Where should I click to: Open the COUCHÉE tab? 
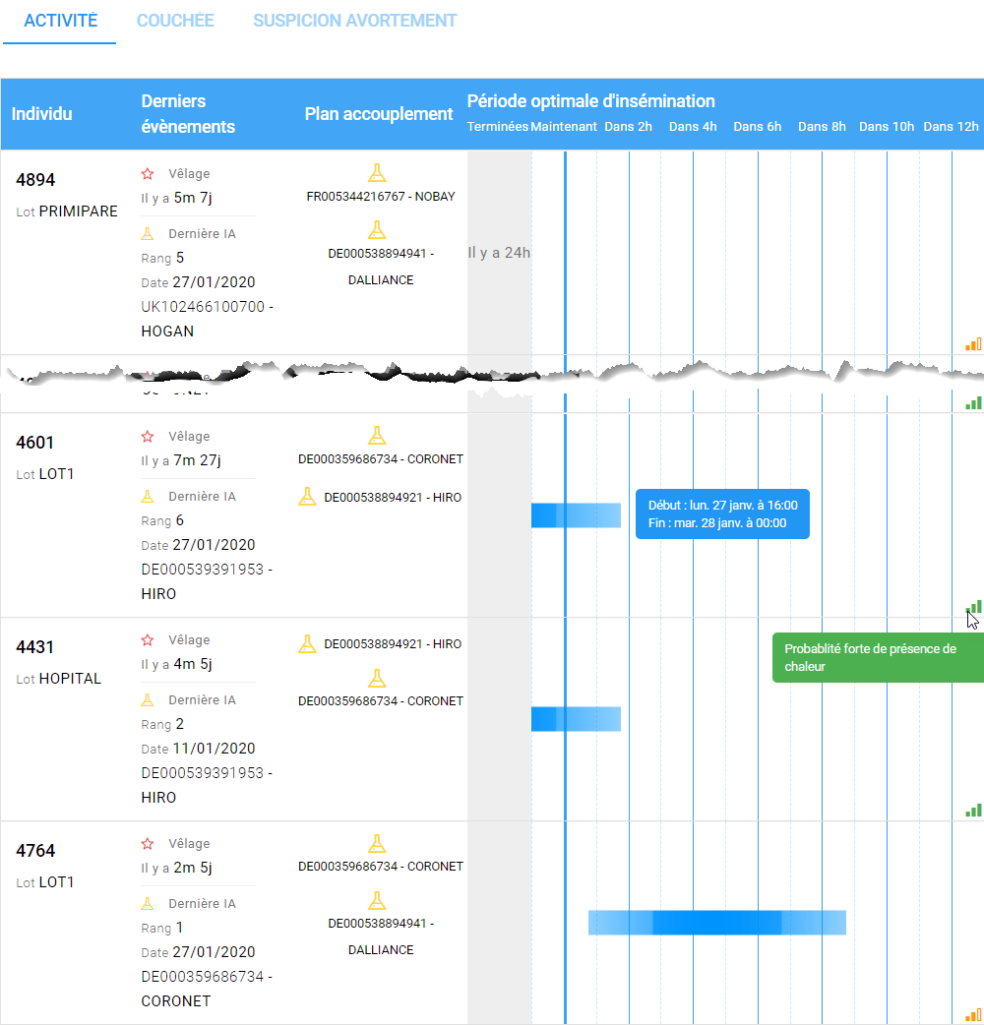pyautogui.click(x=175, y=21)
